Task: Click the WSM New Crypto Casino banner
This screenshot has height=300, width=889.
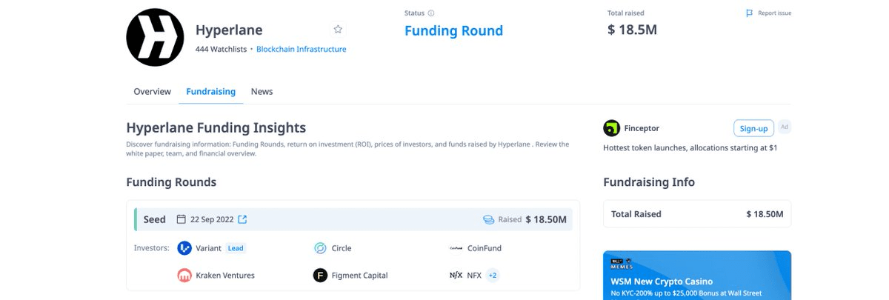Action: (x=696, y=278)
